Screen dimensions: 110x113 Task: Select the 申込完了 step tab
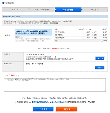(95, 10)
